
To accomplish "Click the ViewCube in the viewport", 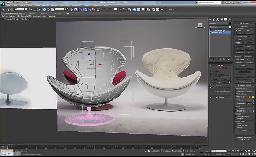I will (x=200, y=26).
